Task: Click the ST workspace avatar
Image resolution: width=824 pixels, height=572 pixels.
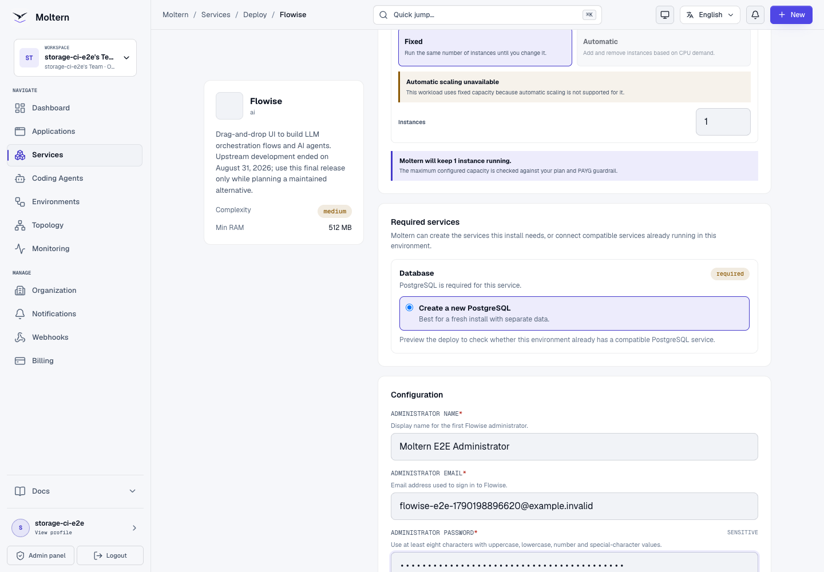Action: 29,58
